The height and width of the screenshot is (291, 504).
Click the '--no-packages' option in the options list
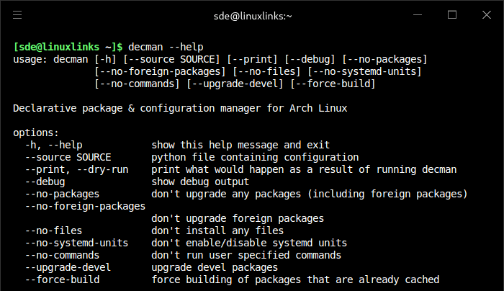click(x=63, y=194)
